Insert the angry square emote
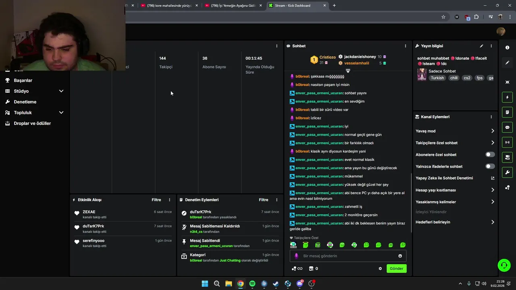This screenshot has height=290, width=516. click(318, 245)
